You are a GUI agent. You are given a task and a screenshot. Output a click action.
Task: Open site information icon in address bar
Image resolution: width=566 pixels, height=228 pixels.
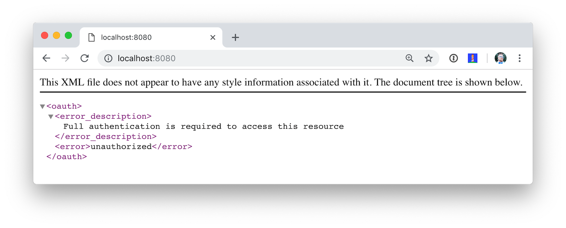click(108, 58)
